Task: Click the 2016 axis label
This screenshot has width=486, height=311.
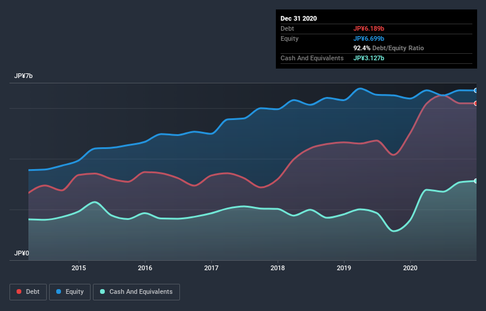Action: (145, 268)
